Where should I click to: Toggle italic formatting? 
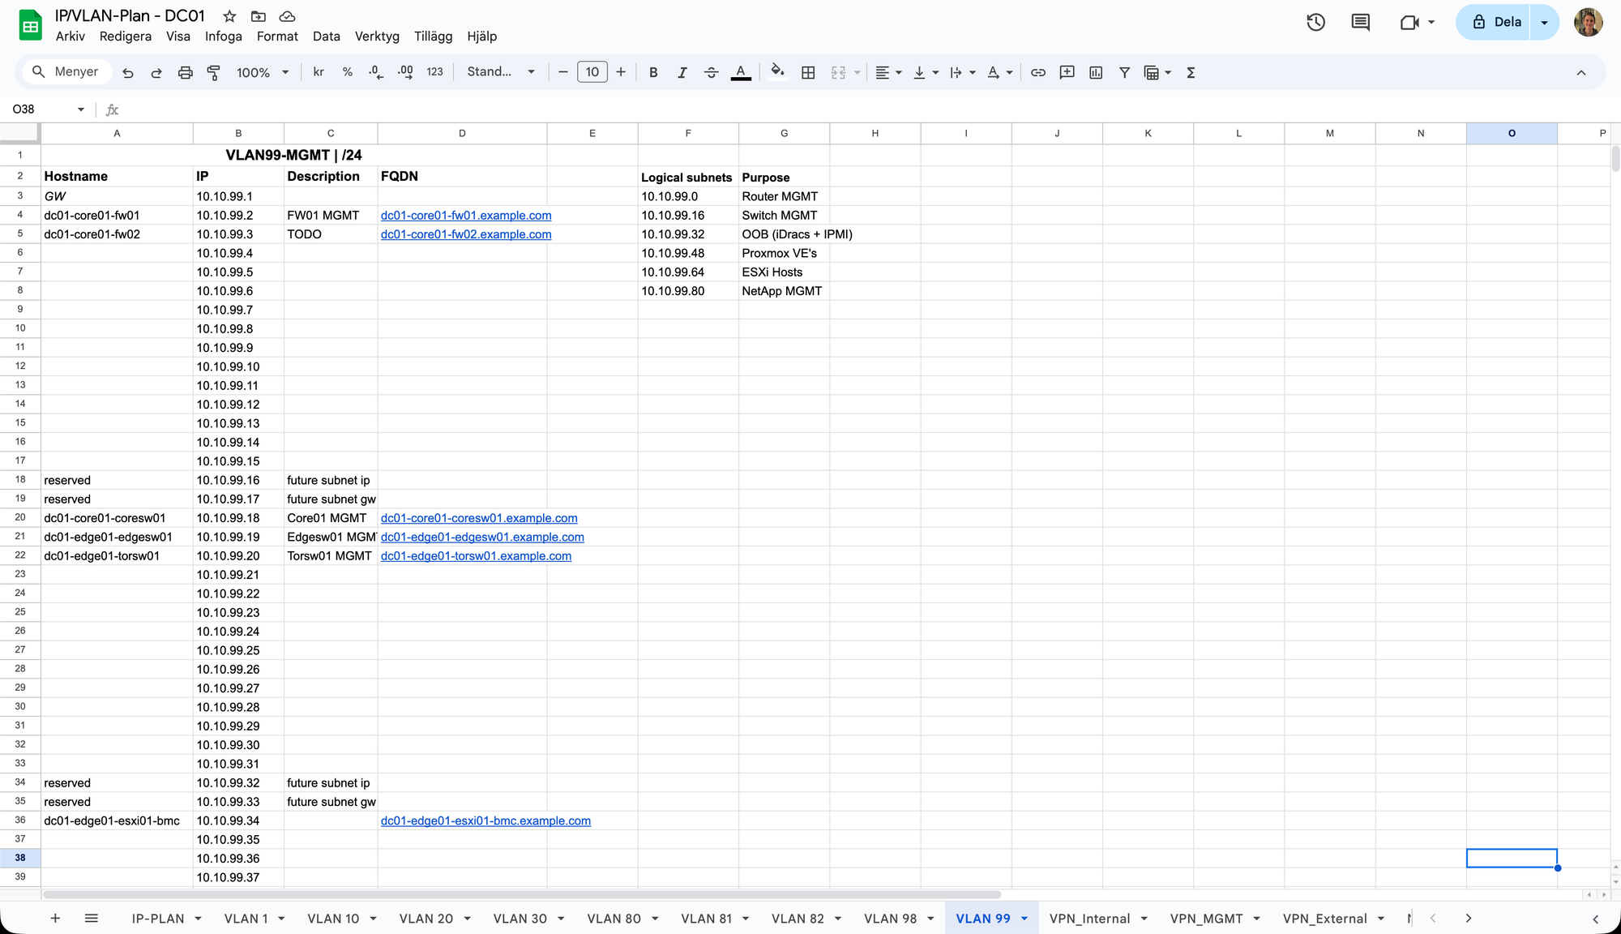[682, 72]
